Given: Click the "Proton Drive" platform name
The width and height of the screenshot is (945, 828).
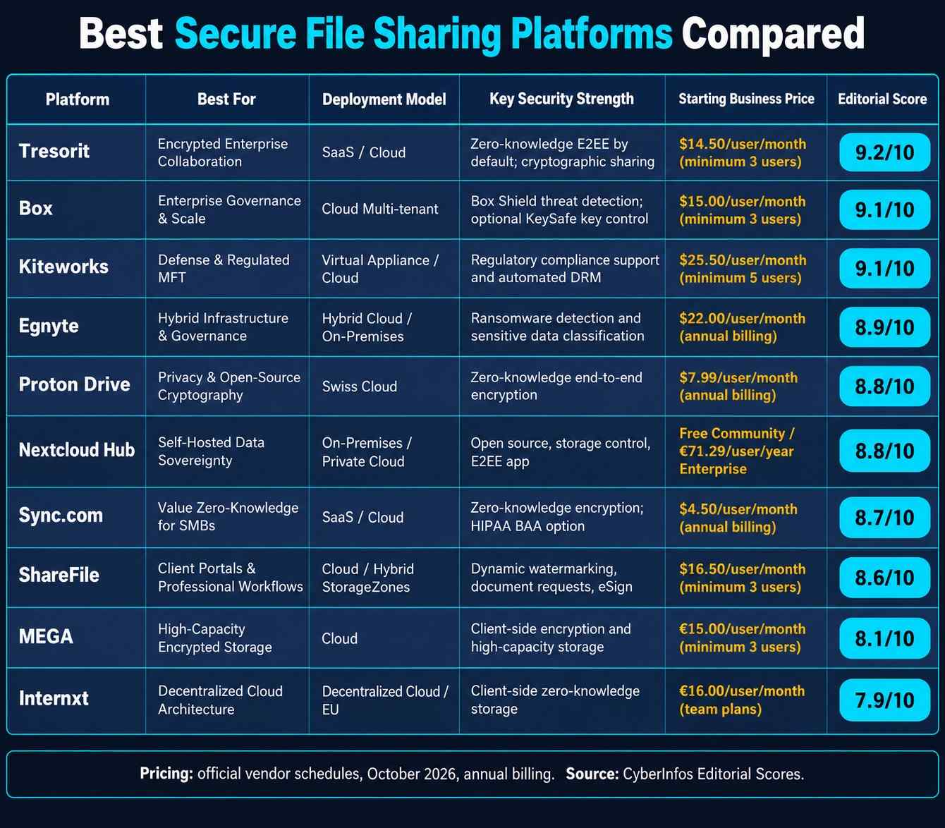Looking at the screenshot, I should coord(75,384).
